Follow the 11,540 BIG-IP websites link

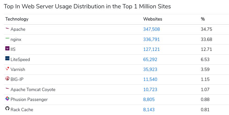point(150,79)
